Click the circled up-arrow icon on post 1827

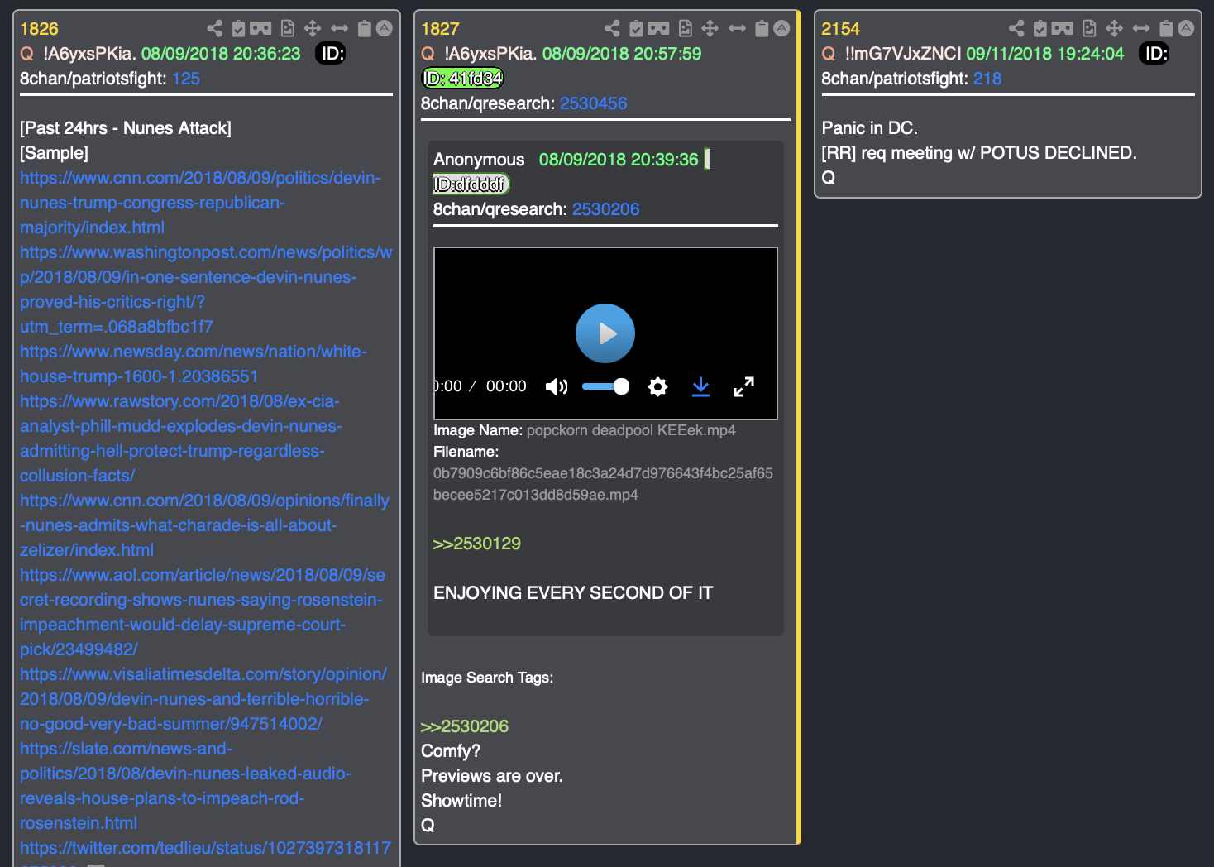click(x=781, y=29)
